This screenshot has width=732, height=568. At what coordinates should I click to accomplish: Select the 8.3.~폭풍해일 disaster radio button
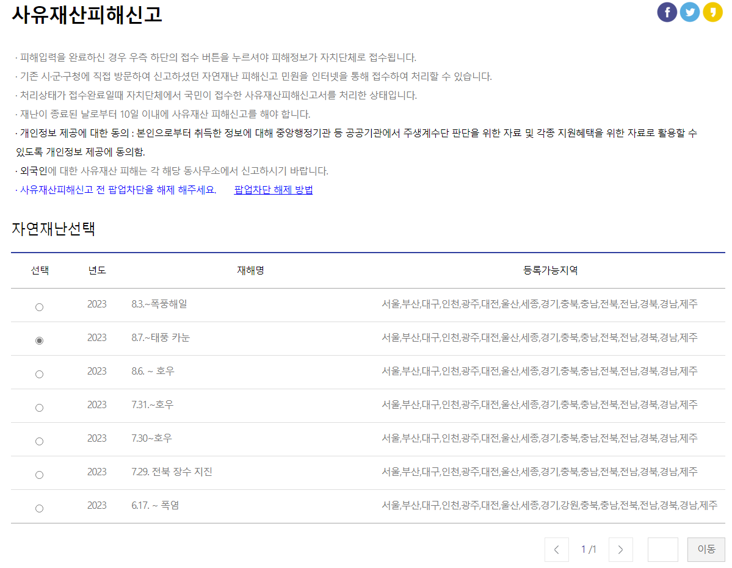(x=39, y=307)
